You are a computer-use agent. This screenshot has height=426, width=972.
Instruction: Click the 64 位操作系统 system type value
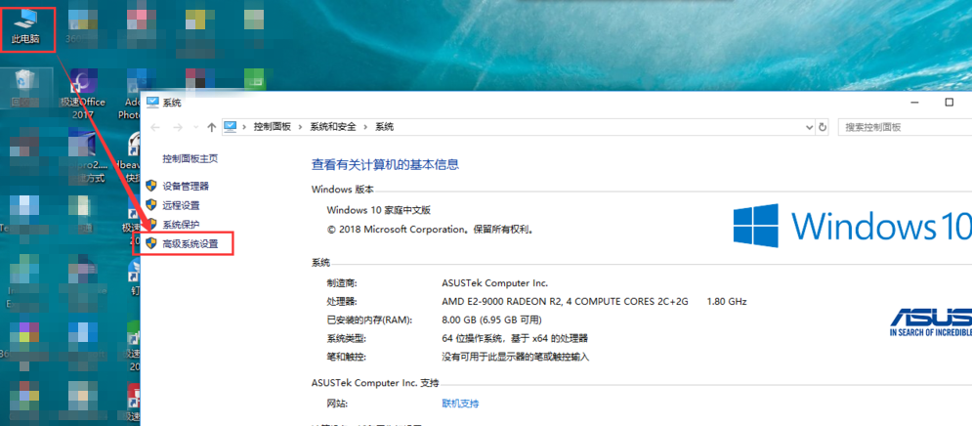515,339
